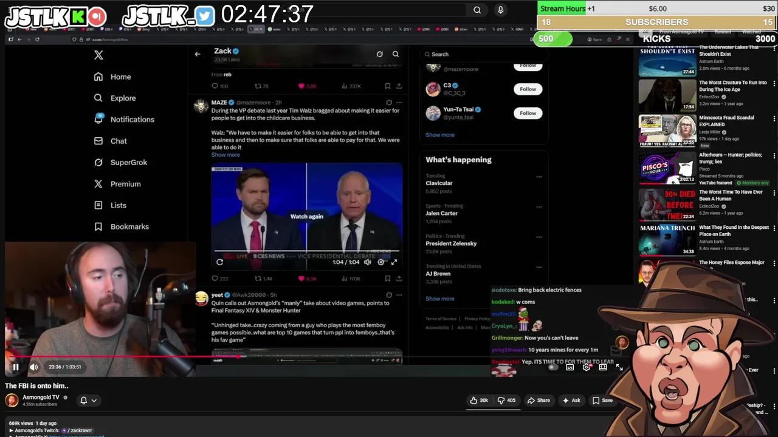This screenshot has height=437, width=778.
Task: Start voice search with the microphone icon
Action: pyautogui.click(x=500, y=10)
